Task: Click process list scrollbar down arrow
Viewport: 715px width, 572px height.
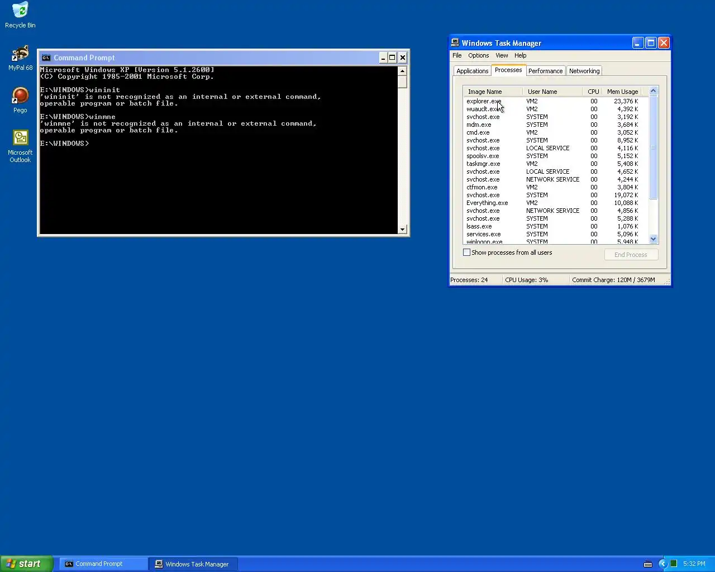Action: click(654, 239)
